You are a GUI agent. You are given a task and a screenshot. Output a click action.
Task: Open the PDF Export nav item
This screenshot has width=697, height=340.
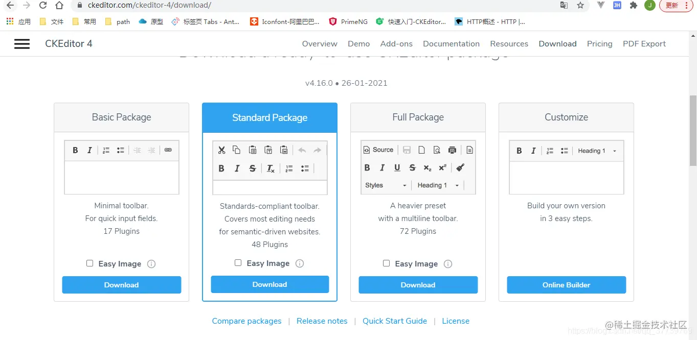(644, 44)
